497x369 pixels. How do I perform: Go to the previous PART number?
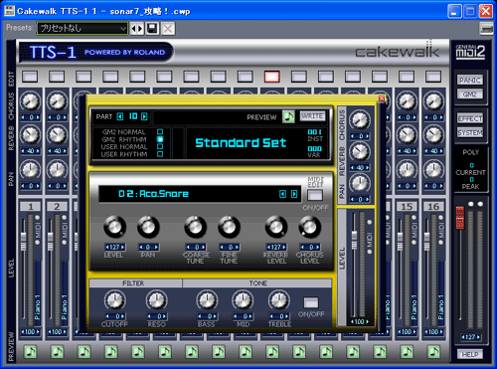tap(120, 116)
